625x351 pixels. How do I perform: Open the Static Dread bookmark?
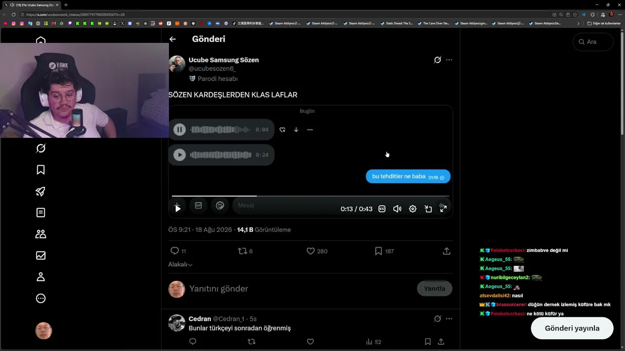(396, 23)
